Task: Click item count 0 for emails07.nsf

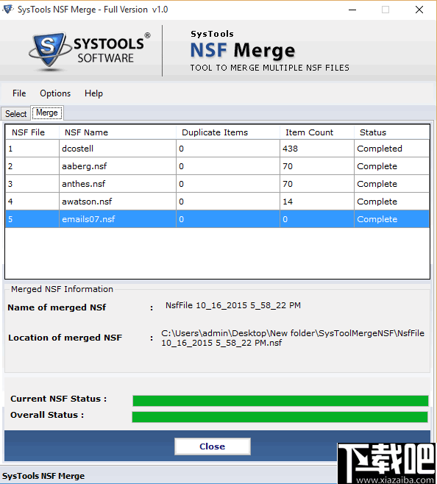Action: tap(317, 219)
